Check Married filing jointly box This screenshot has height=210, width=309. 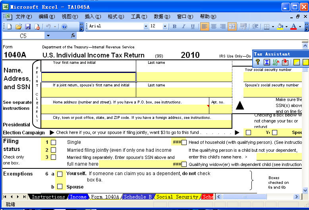coord(53,150)
